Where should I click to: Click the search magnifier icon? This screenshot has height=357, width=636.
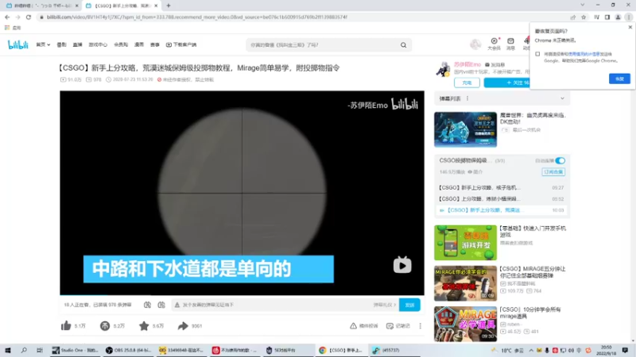[404, 45]
